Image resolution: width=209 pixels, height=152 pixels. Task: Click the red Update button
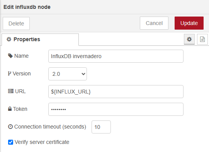189,23
